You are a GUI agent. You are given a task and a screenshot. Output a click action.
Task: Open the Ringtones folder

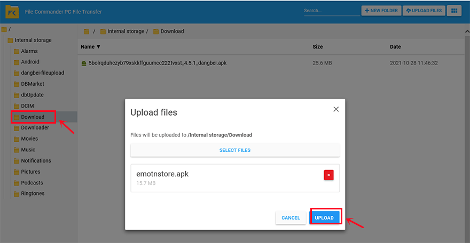click(33, 193)
